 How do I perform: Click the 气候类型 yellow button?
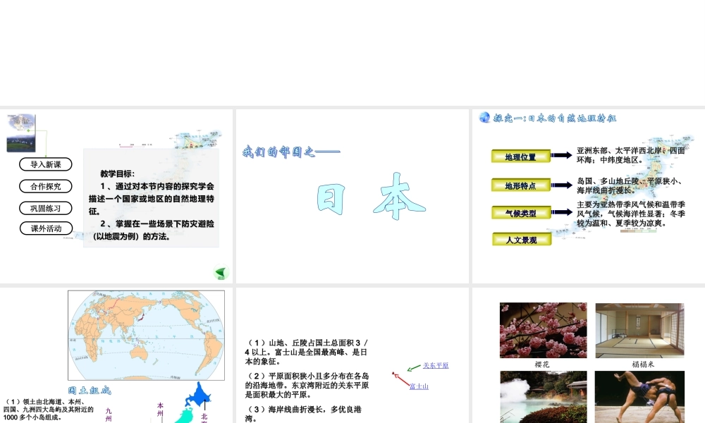[521, 213]
